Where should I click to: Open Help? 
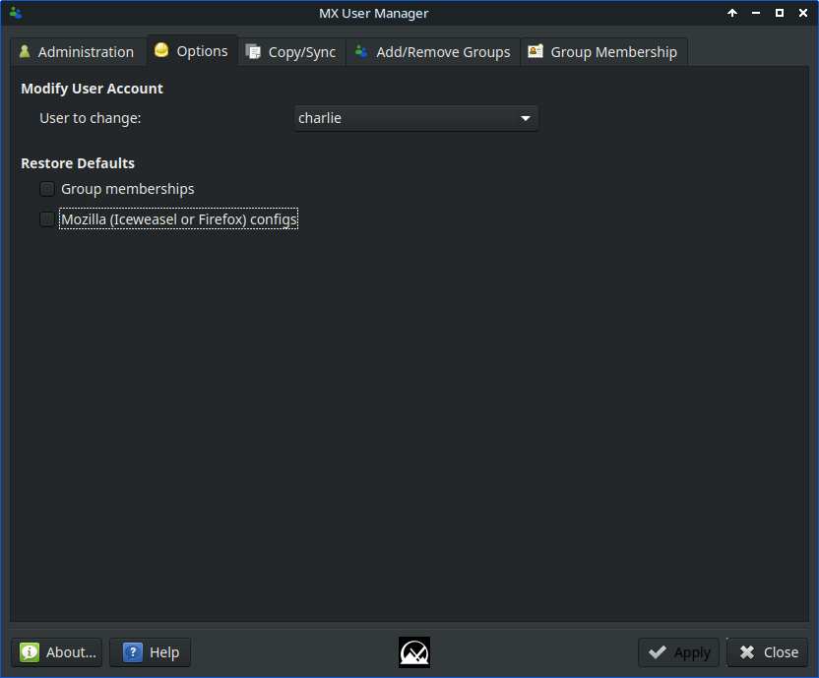(x=150, y=652)
